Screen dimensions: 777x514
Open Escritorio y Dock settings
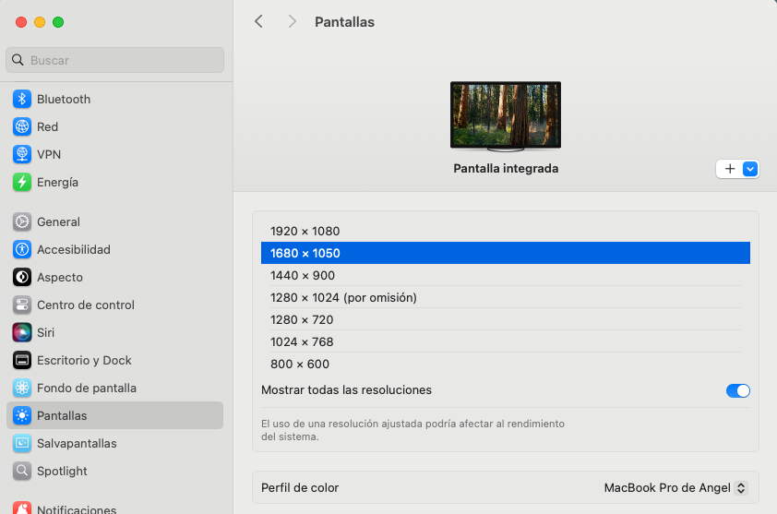point(84,360)
